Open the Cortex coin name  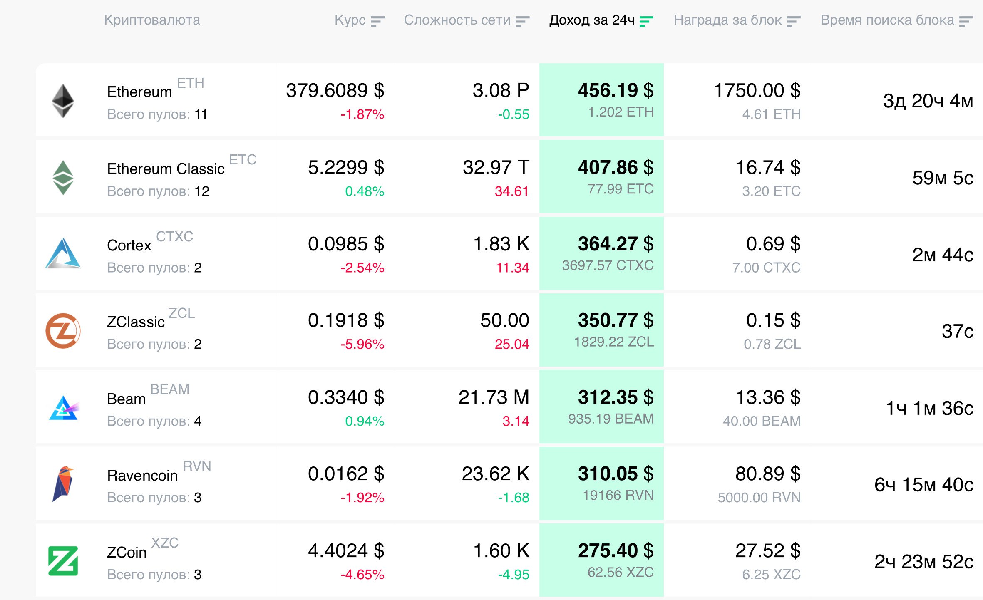point(129,245)
